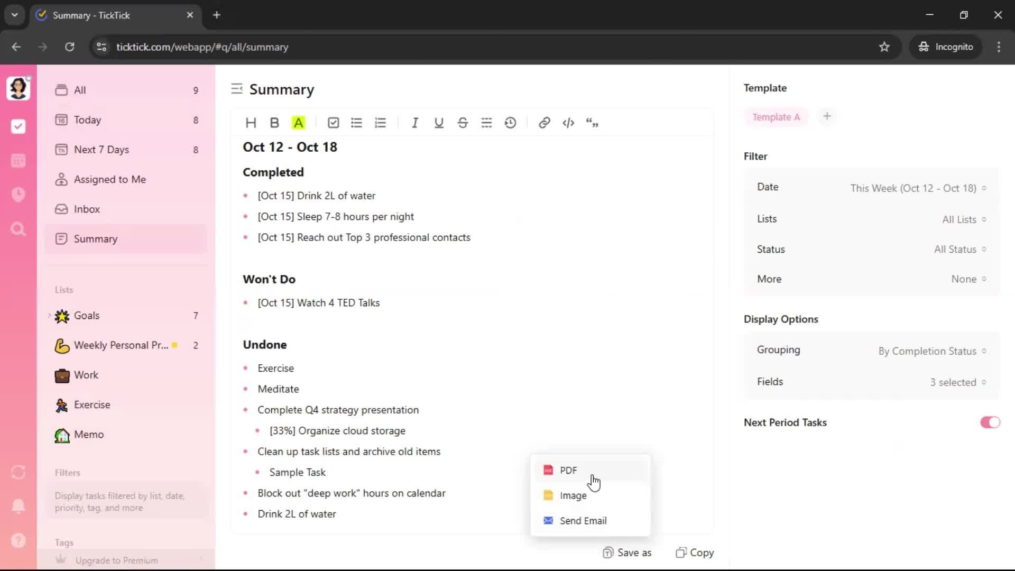Image resolution: width=1015 pixels, height=571 pixels.
Task: Click the code block icon
Action: pyautogui.click(x=568, y=123)
